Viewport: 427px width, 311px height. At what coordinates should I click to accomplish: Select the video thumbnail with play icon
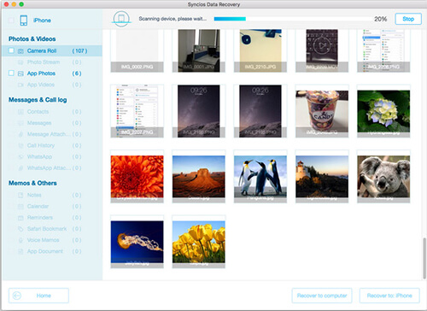coord(322,50)
